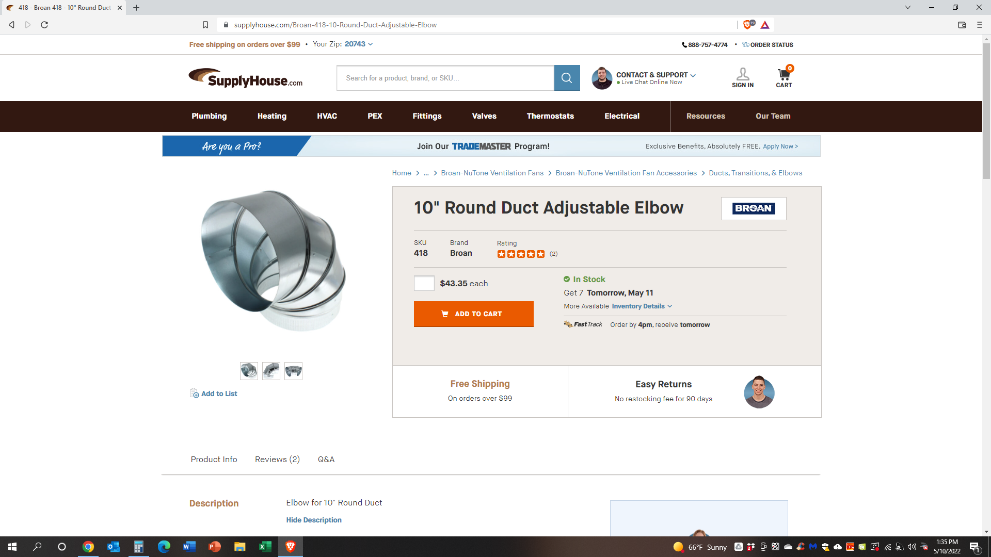Viewport: 991px width, 557px height.
Task: Select the Q&A tab
Action: (x=326, y=460)
